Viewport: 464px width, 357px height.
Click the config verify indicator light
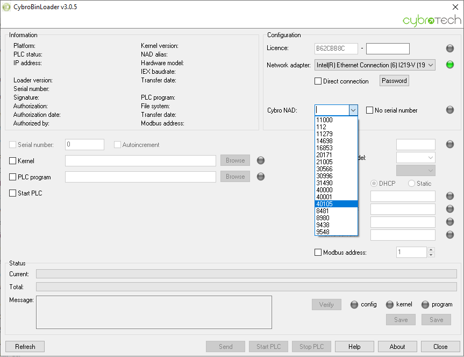(354, 304)
